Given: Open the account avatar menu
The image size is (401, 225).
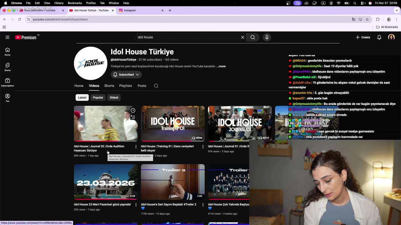Looking at the screenshot, I should coord(391,37).
